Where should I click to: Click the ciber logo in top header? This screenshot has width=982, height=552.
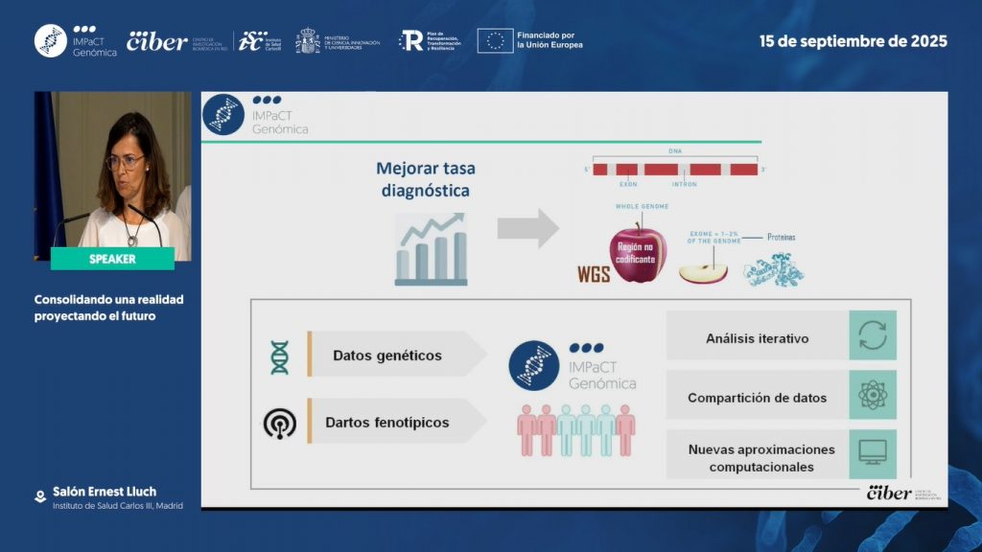point(157,41)
